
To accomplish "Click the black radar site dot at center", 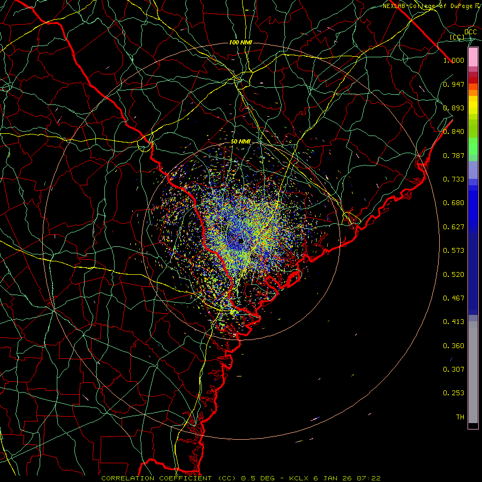I will 241,240.
